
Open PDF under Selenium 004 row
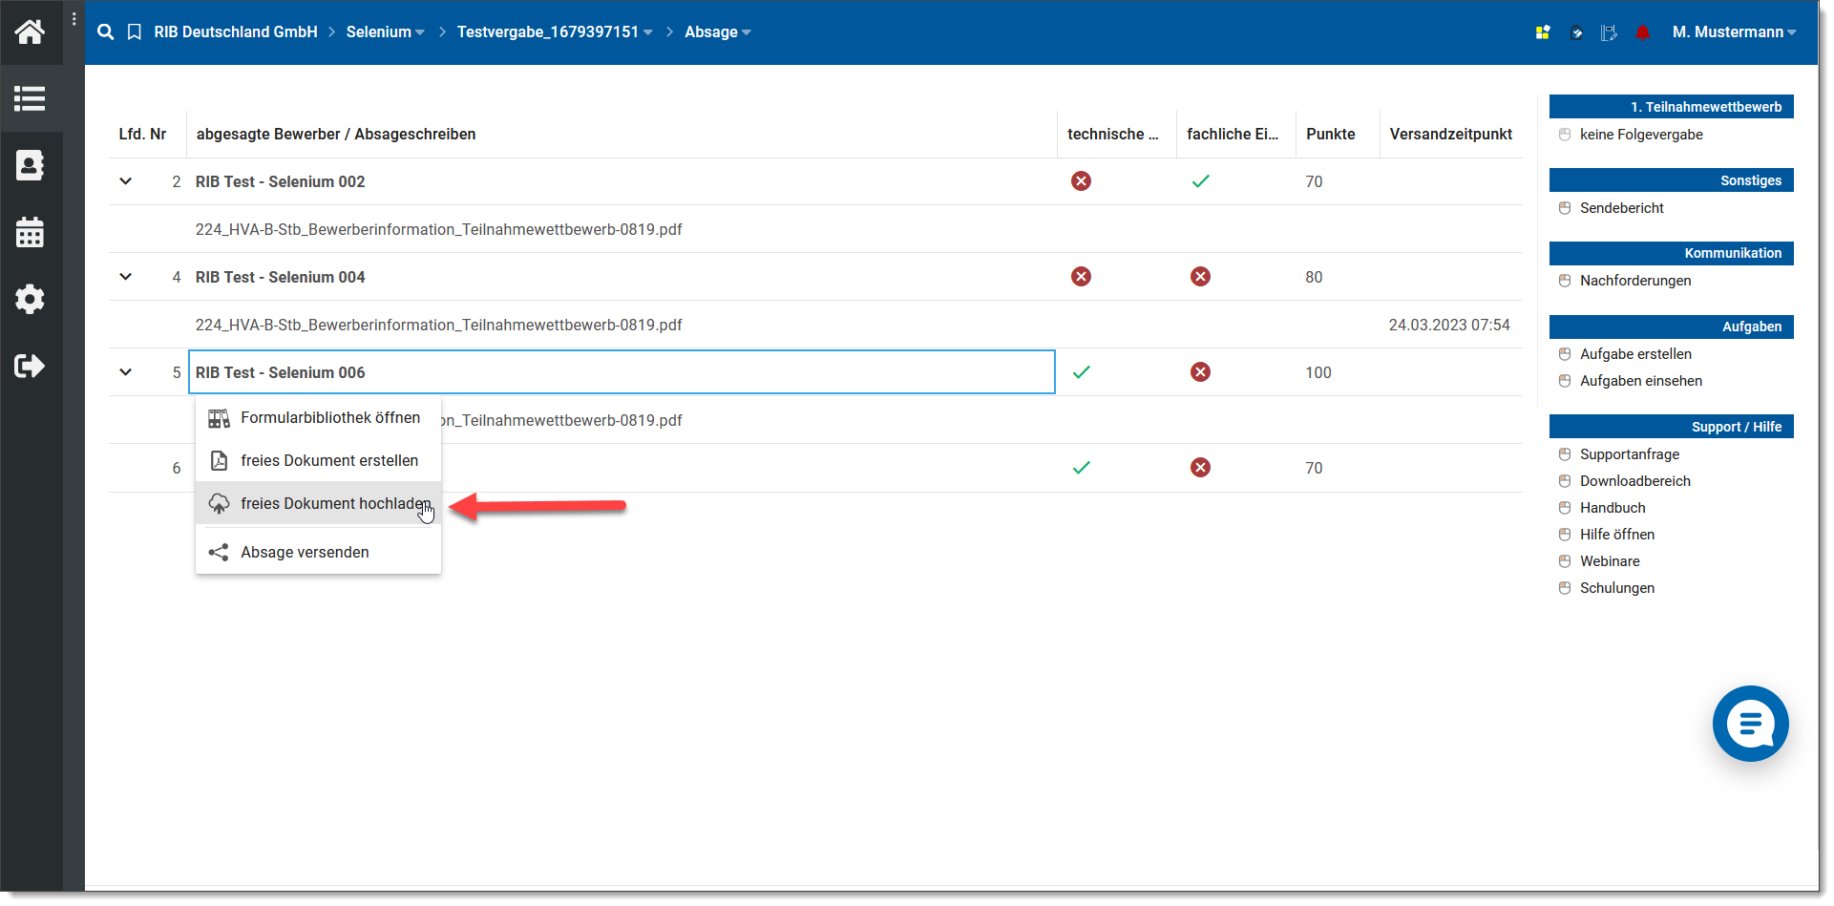pyautogui.click(x=438, y=325)
